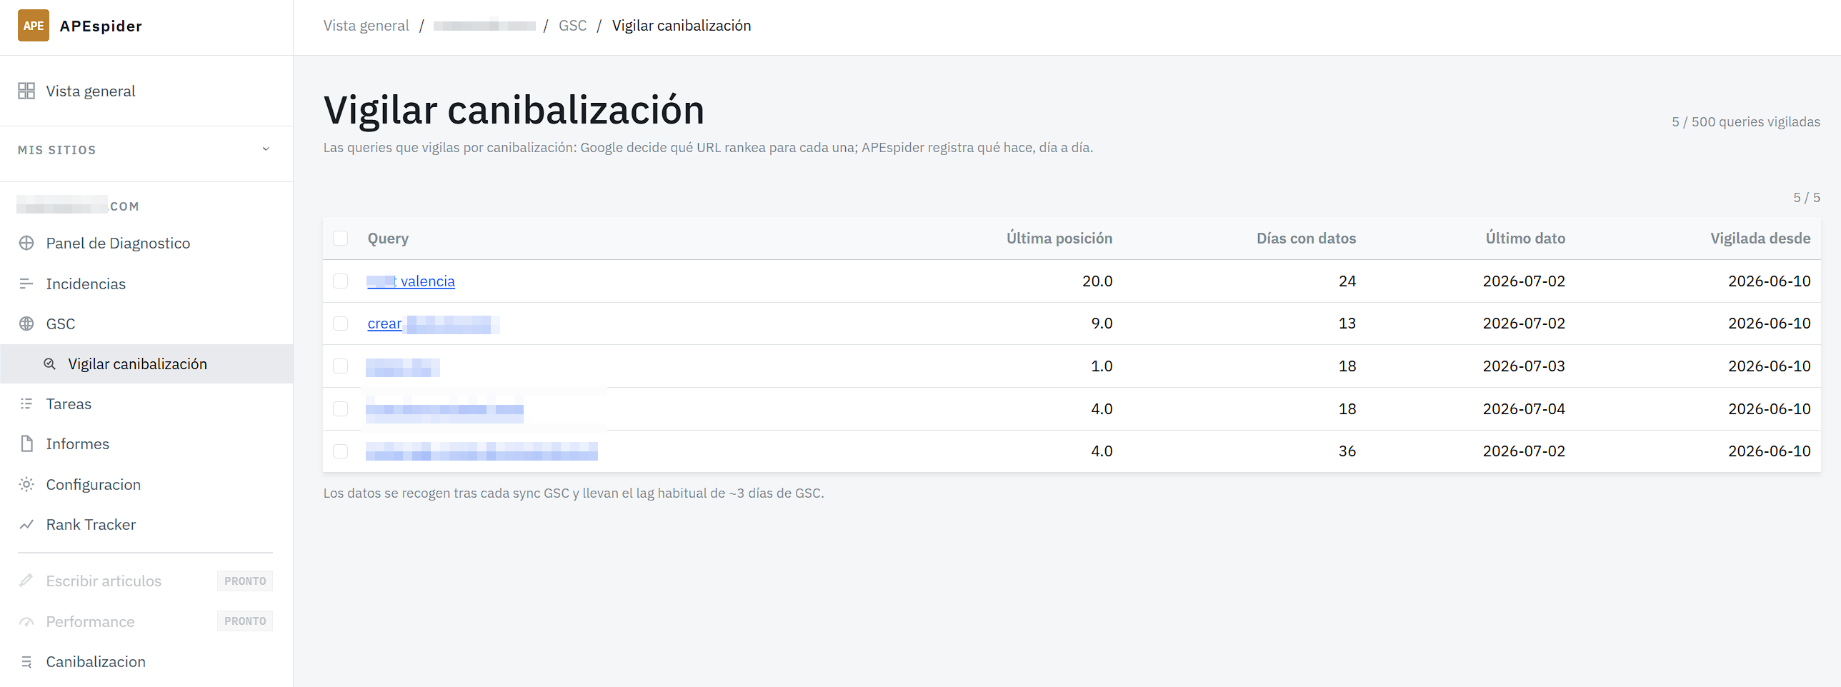This screenshot has width=1841, height=687.
Task: Open the crear query link
Action: 433,324
